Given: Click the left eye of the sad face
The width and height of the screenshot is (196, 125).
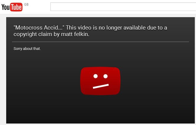Looking at the screenshot, I should click(x=95, y=76).
